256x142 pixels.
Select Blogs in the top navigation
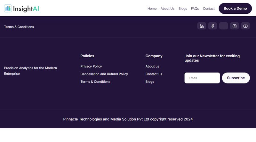[x=183, y=9]
